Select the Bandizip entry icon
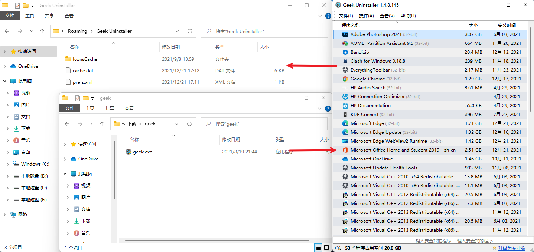 click(x=346, y=52)
